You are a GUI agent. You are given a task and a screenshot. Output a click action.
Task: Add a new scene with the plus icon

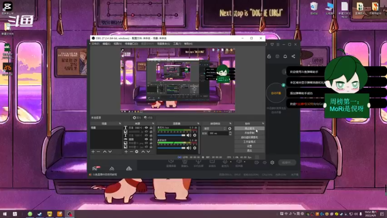(x=93, y=152)
